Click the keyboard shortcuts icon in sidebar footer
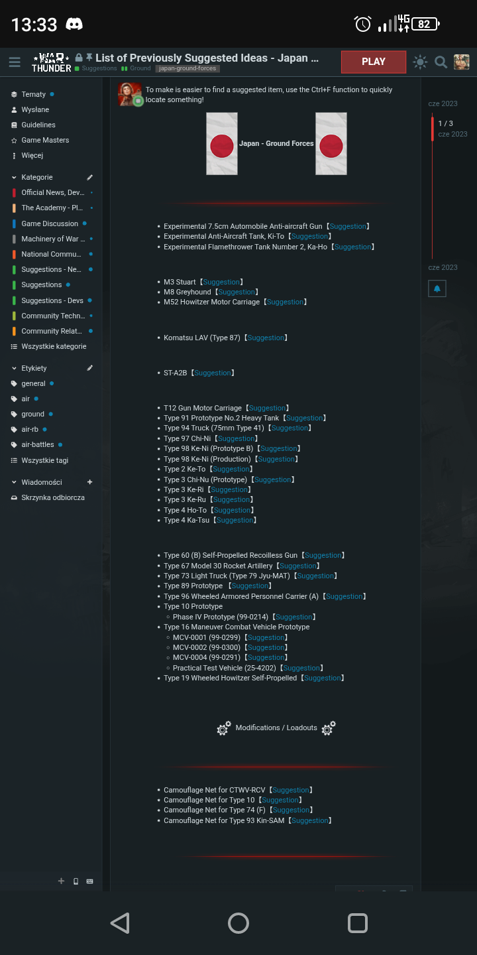Viewport: 477px width, 955px height. [90, 881]
